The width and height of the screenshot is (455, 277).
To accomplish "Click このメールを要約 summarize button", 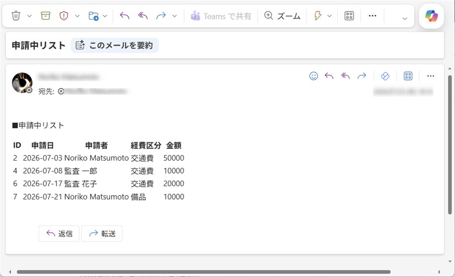I will [115, 45].
